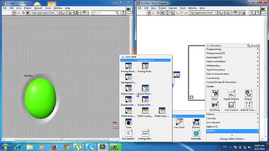Open the Tools menu on block diagram
The image size is (269, 151).
[x=182, y=8]
